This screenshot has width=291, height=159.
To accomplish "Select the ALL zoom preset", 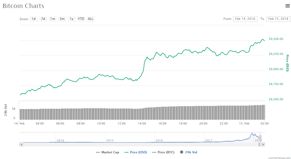I will (90, 19).
